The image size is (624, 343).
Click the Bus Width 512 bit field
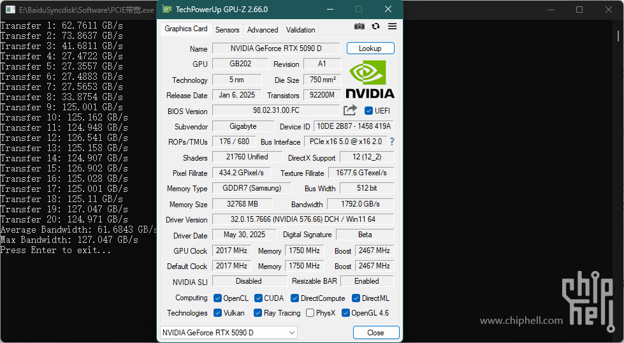click(367, 188)
